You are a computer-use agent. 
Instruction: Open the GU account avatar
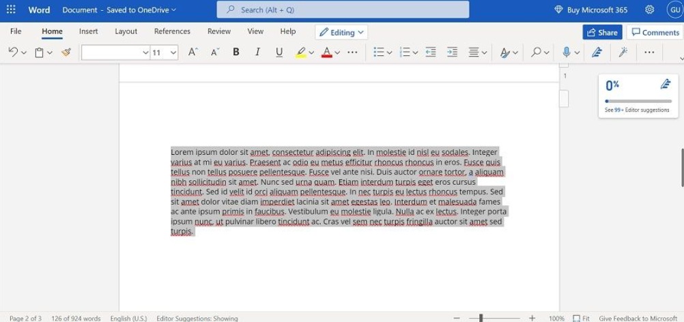coord(674,10)
